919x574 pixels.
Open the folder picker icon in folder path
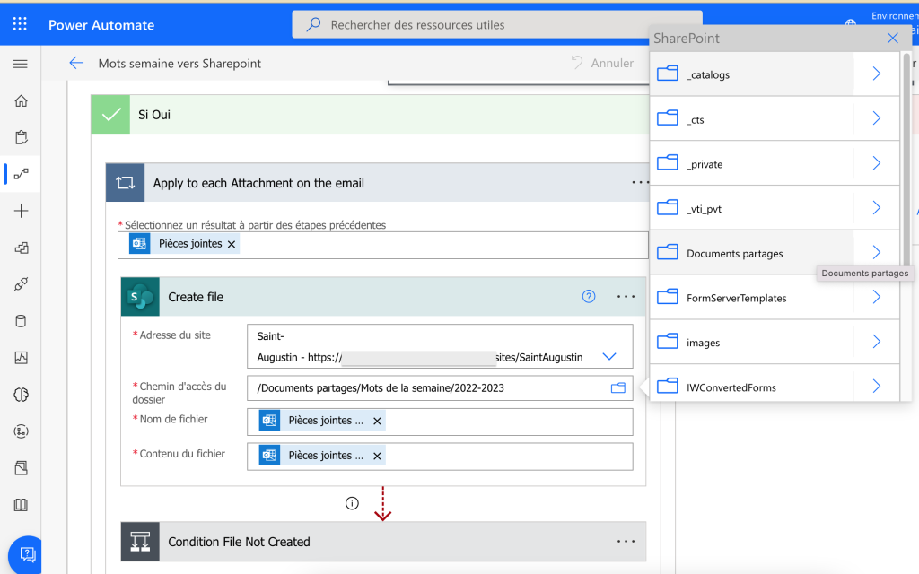pyautogui.click(x=617, y=387)
